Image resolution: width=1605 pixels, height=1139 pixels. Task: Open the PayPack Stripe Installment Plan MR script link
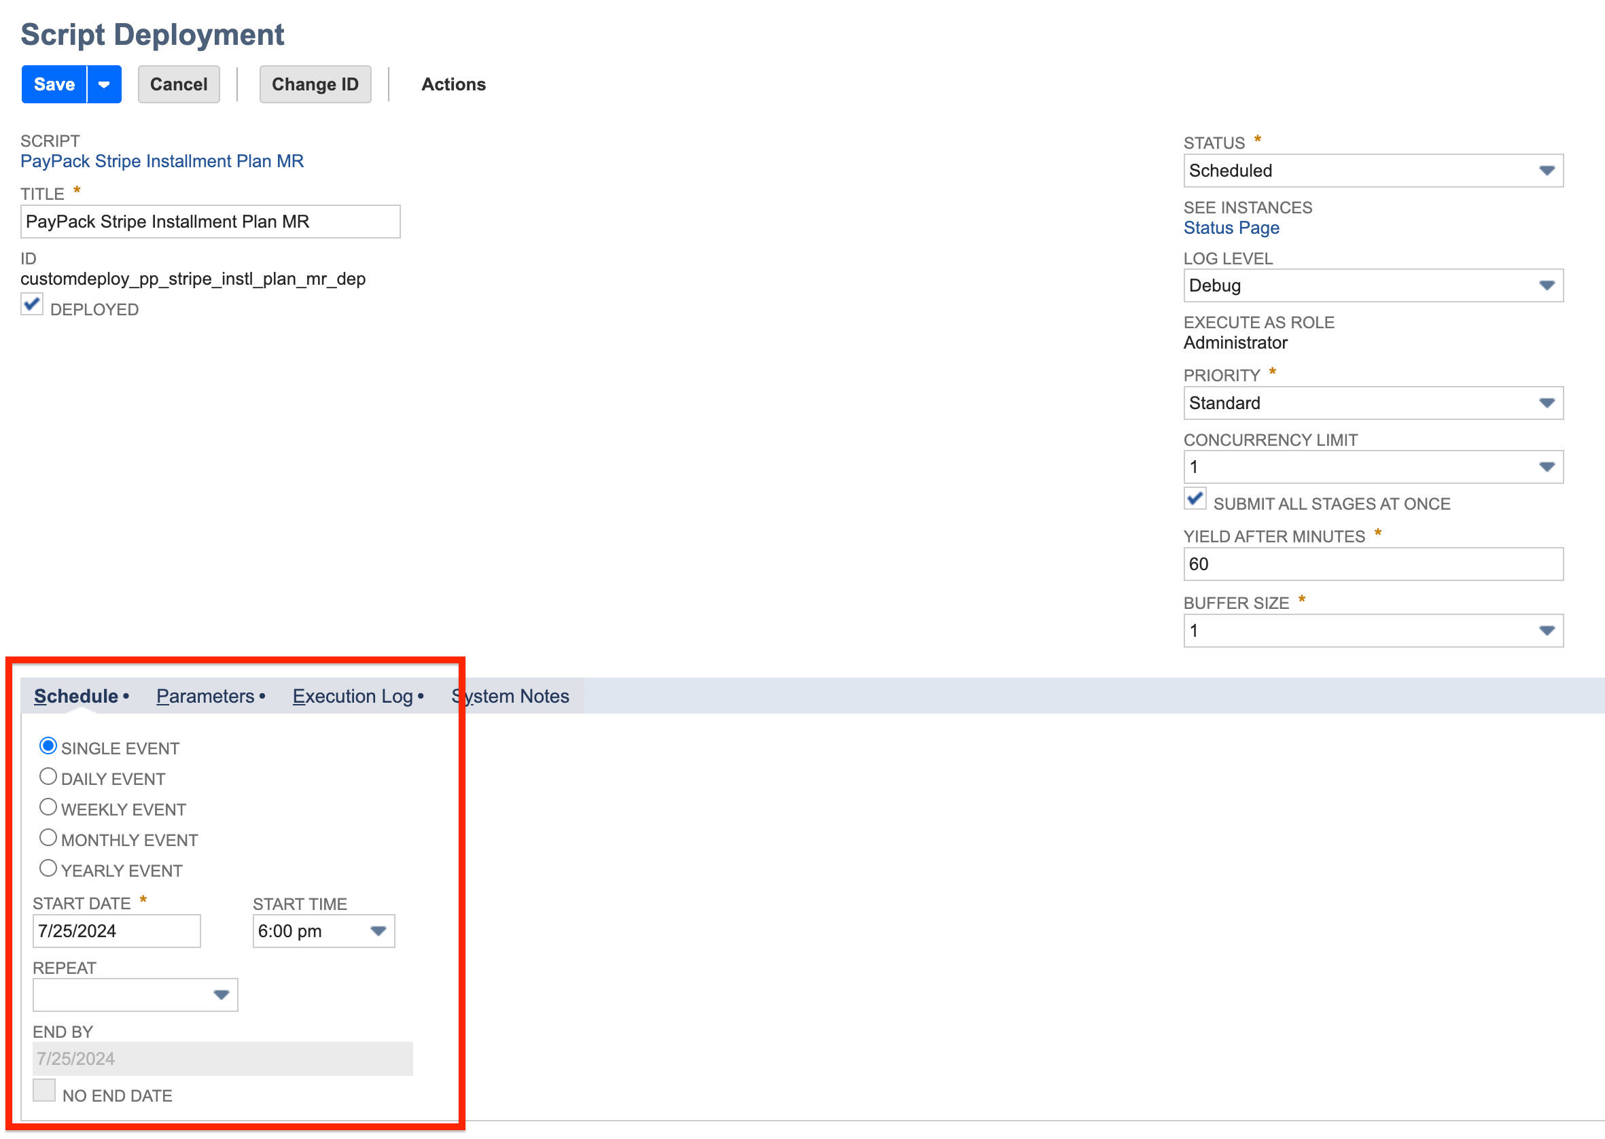(x=162, y=160)
